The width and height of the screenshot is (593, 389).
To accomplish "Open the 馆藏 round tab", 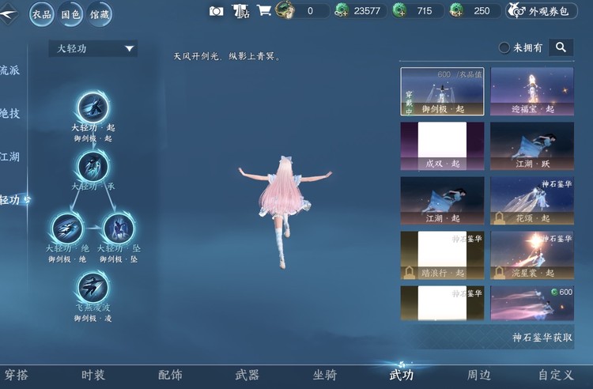I will [x=99, y=14].
